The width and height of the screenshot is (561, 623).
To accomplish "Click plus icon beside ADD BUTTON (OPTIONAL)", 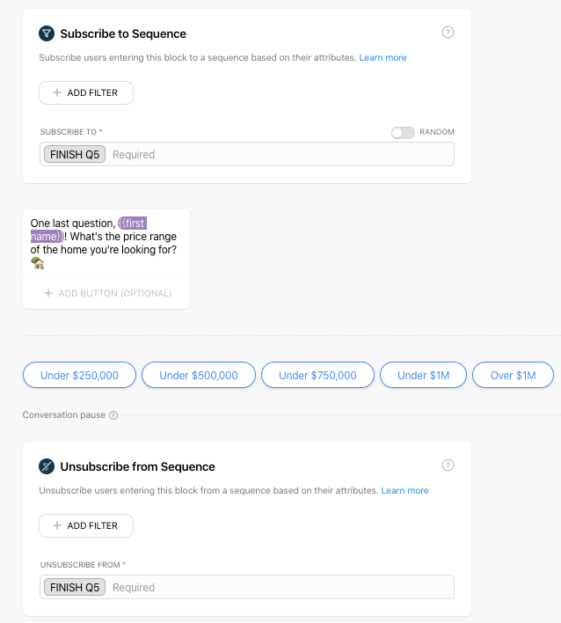I will 48,293.
